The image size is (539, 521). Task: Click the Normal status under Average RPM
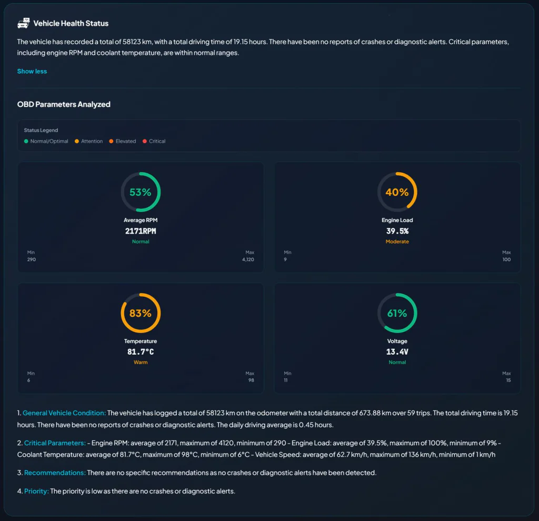coord(141,242)
